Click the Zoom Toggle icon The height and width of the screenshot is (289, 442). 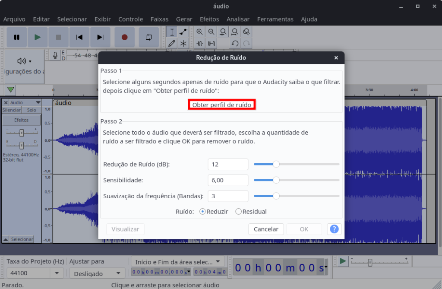click(x=246, y=32)
